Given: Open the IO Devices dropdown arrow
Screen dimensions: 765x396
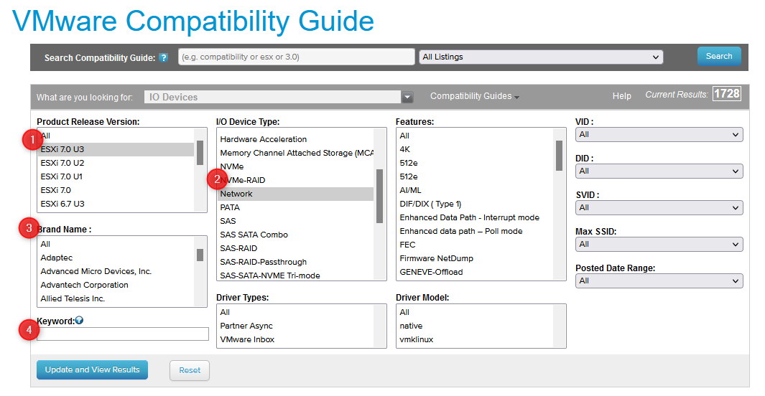Looking at the screenshot, I should tap(407, 97).
